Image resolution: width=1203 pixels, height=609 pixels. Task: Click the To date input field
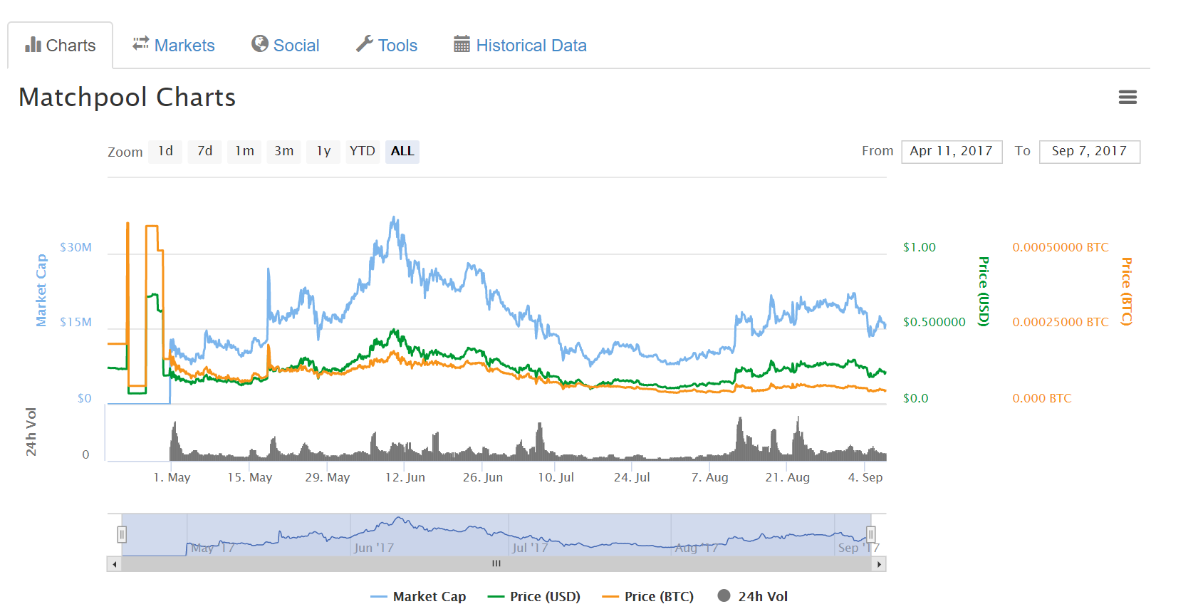tap(1089, 151)
